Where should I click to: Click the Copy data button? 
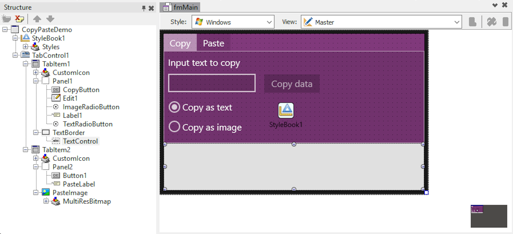point(292,84)
